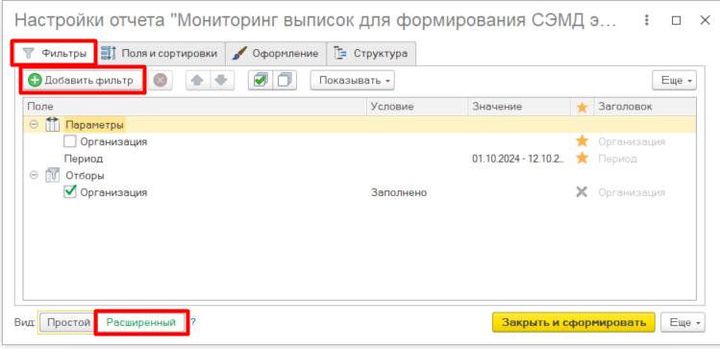Viewport: 720px width, 349px height.
Task: Collapse the Отборы group
Action: [x=34, y=175]
